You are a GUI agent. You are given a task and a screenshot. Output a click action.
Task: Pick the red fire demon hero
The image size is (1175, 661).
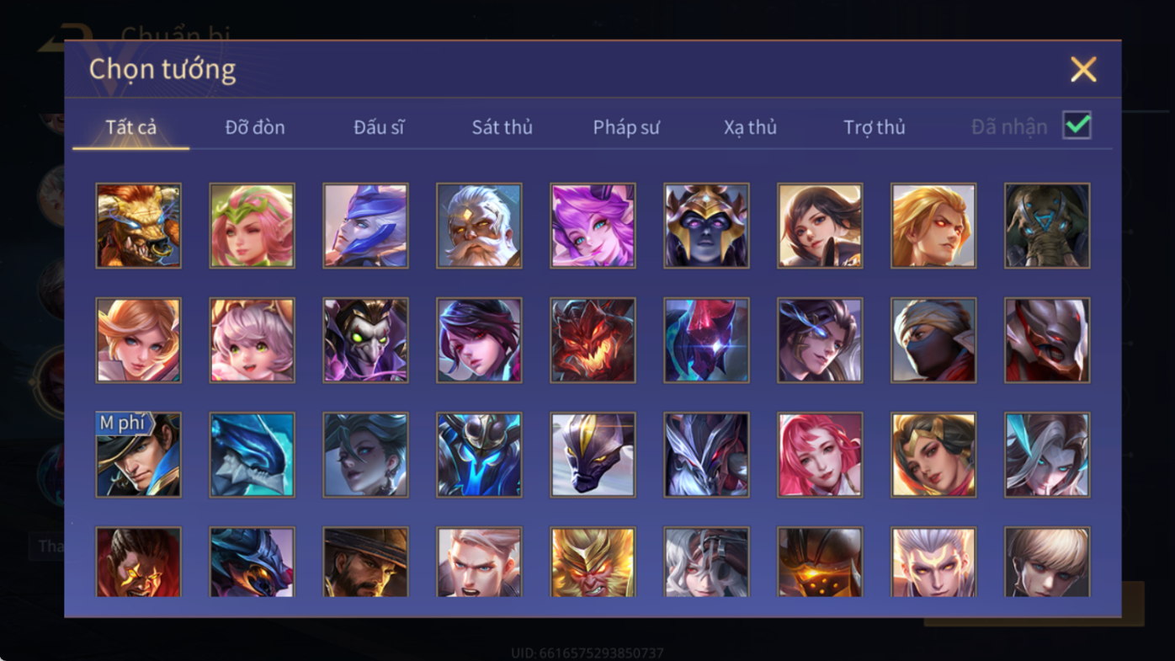(x=593, y=340)
